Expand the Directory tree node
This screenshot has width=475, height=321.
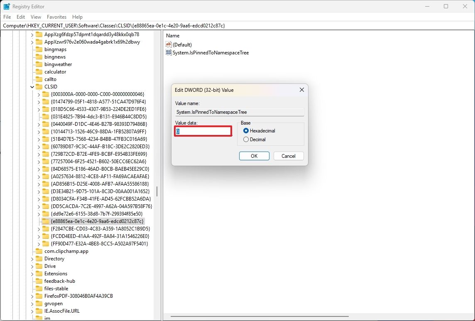(32, 258)
